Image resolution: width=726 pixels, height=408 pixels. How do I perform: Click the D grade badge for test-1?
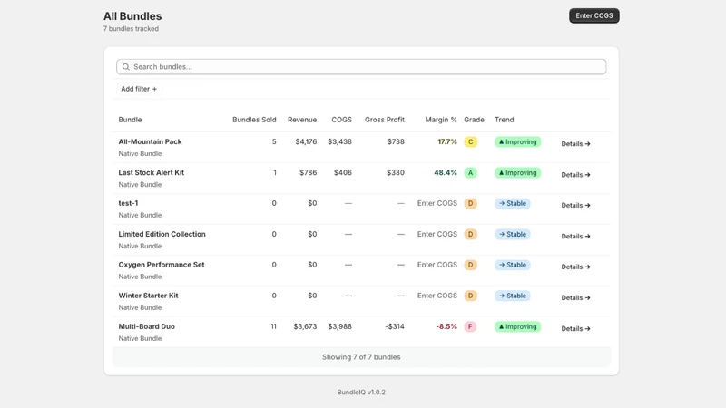[x=470, y=203]
